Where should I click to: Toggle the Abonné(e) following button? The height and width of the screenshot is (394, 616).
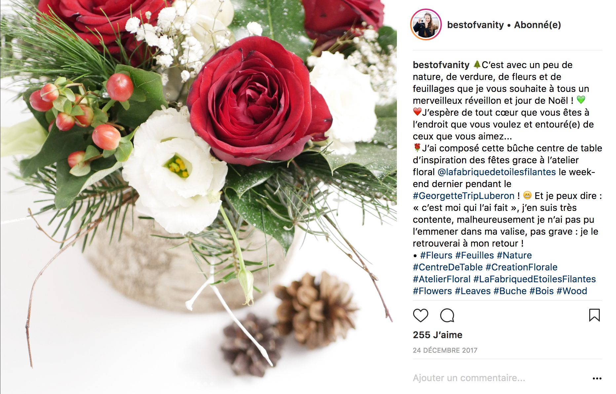click(x=537, y=25)
